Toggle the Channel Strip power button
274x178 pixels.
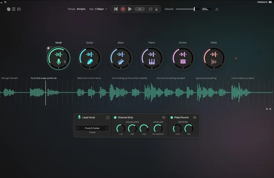click(115, 118)
